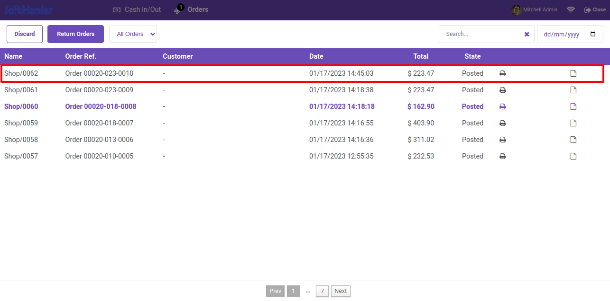Click date 01/17/2023 12:55:35

pyautogui.click(x=342, y=156)
